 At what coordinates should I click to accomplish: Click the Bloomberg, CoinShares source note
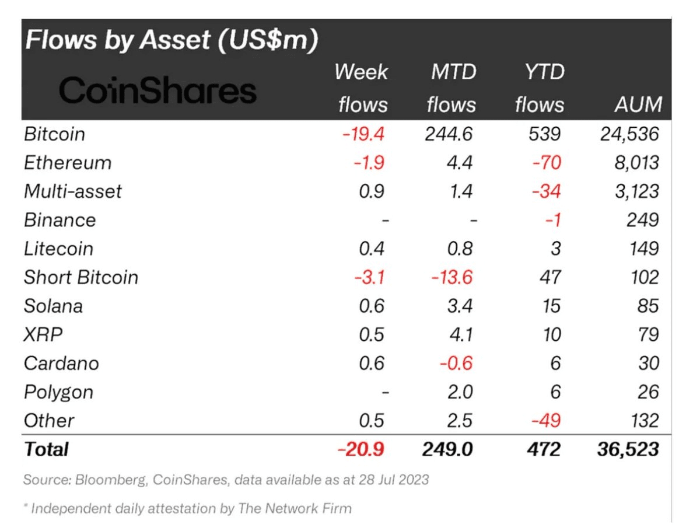click(x=226, y=481)
